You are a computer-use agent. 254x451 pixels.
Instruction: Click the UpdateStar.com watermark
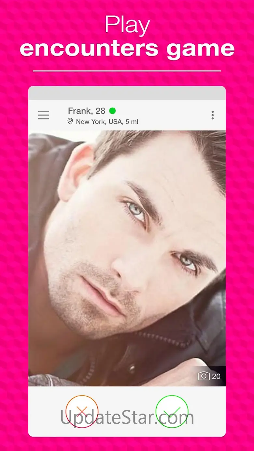[x=127, y=417]
